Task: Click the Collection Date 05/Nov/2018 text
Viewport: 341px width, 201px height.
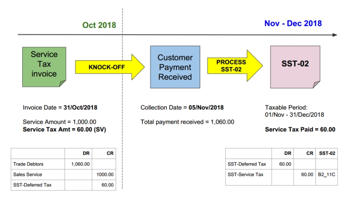Action: click(x=182, y=108)
